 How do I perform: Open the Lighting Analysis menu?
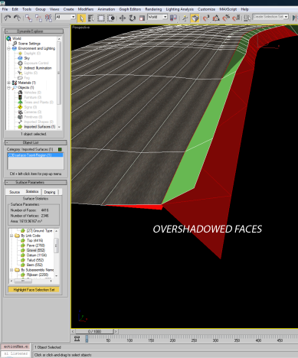pos(179,9)
